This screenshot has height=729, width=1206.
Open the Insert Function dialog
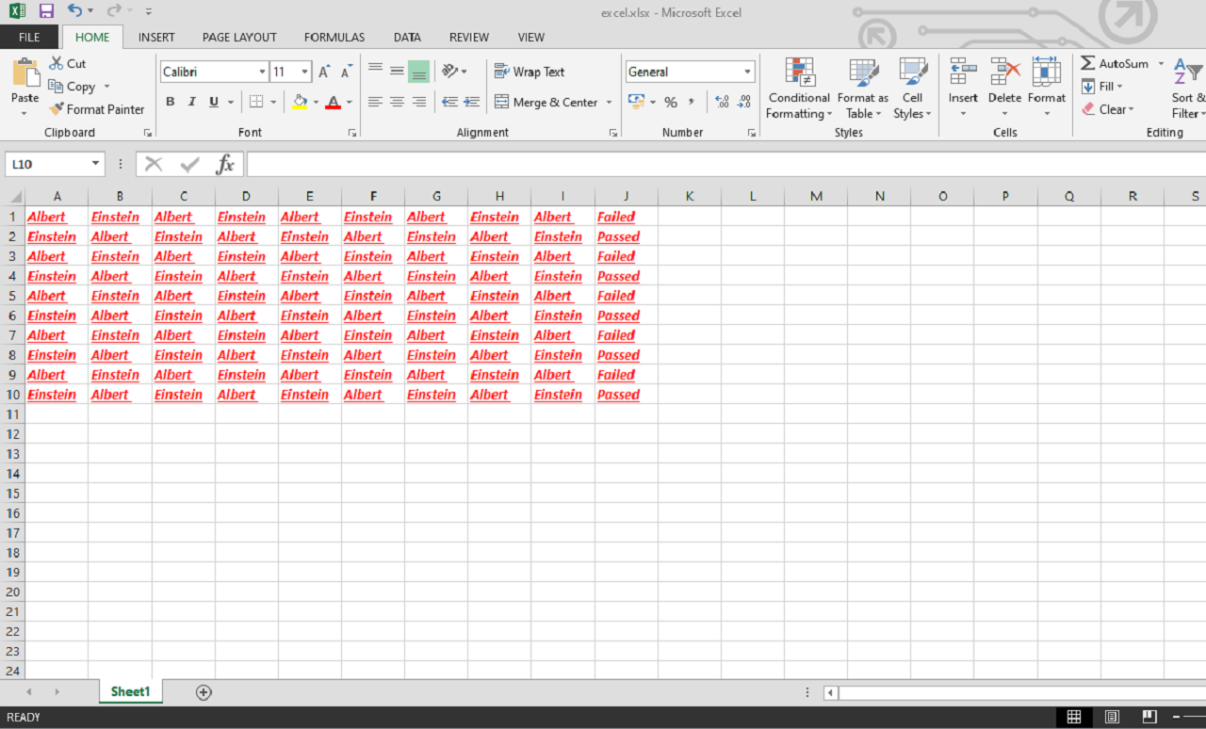tap(225, 164)
